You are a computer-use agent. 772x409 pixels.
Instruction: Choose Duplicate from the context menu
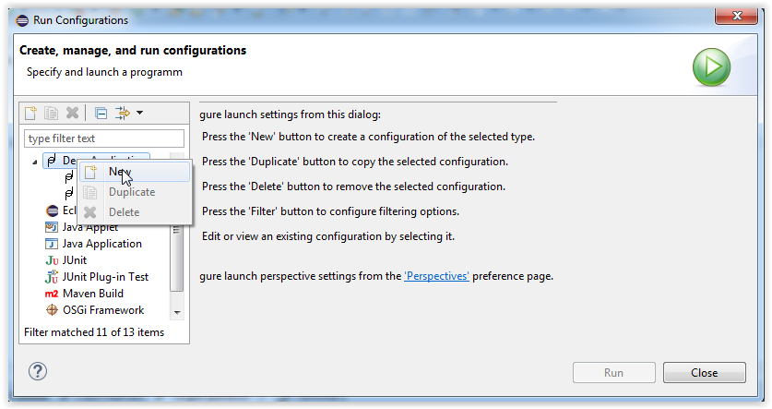point(131,192)
